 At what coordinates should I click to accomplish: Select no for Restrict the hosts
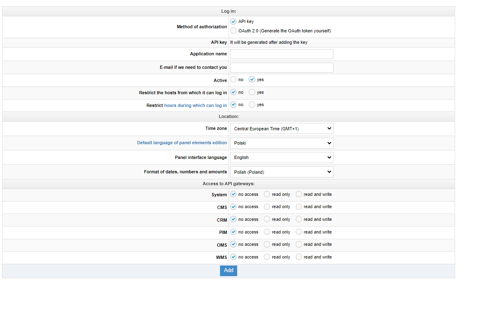(234, 92)
